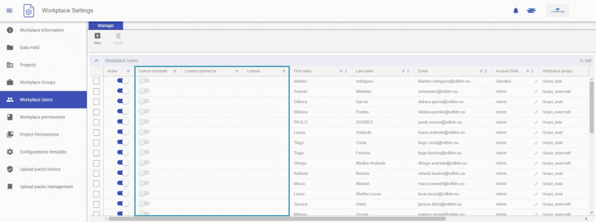Click the Upload packs history shield icon
This screenshot has width=596, height=222.
[x=10, y=169]
